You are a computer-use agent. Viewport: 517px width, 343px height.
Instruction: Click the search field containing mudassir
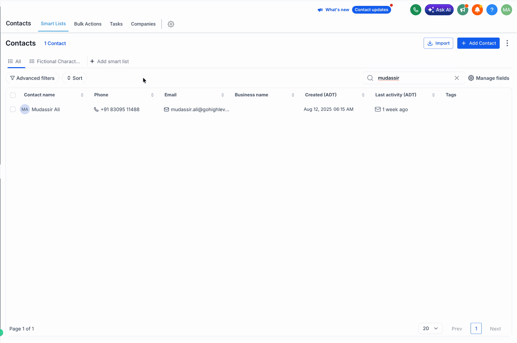tap(413, 78)
